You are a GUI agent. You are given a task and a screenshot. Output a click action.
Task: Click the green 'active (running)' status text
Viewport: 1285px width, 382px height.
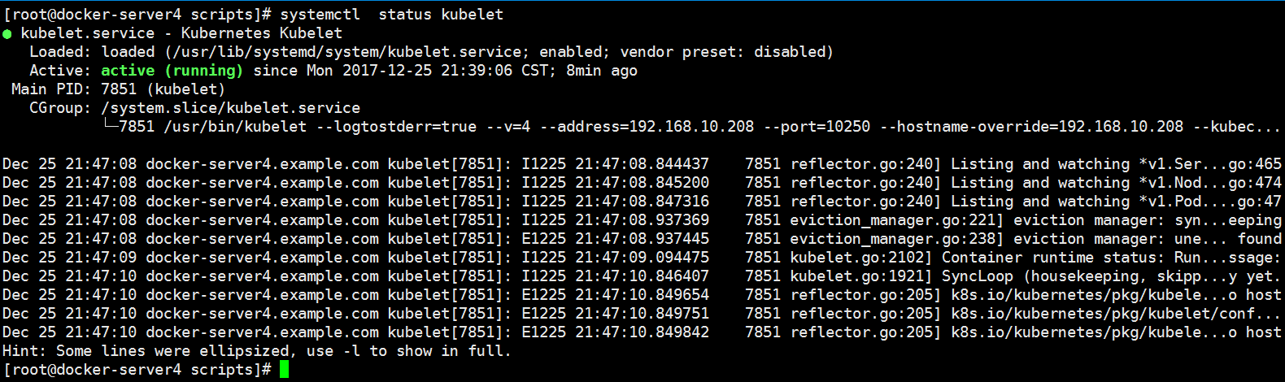point(172,71)
